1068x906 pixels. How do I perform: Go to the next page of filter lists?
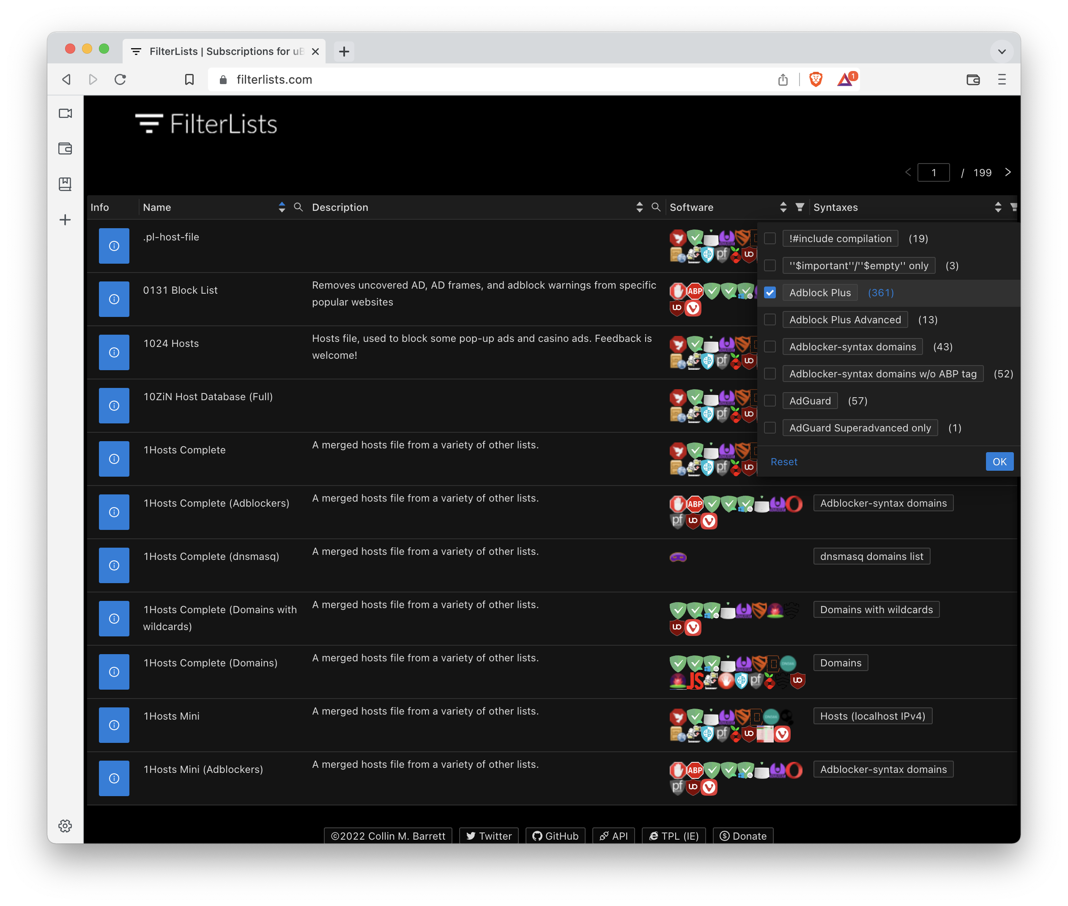tap(1008, 172)
